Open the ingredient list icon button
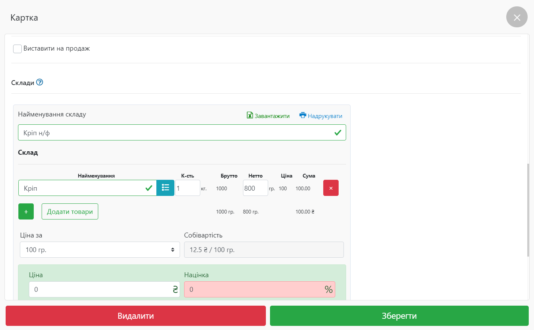Viewport: 534px width, 330px height. click(165, 188)
